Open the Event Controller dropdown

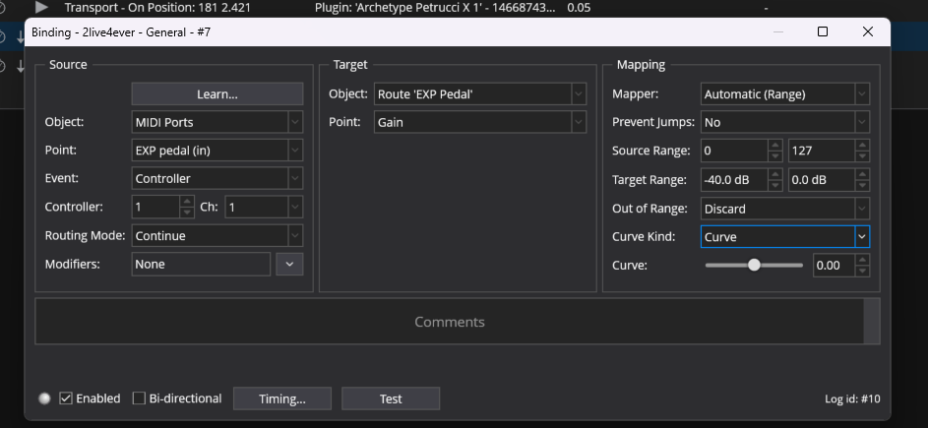217,179
